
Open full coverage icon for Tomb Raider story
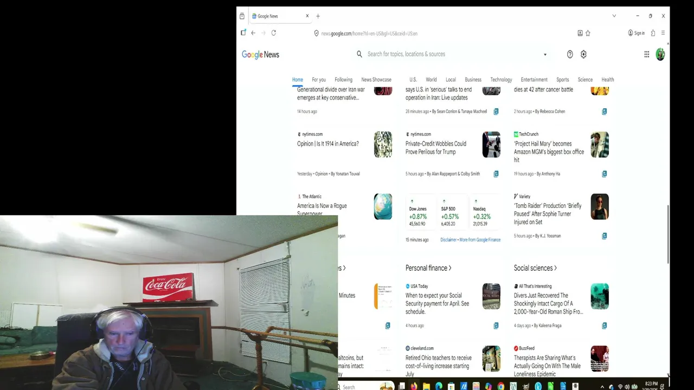605,236
